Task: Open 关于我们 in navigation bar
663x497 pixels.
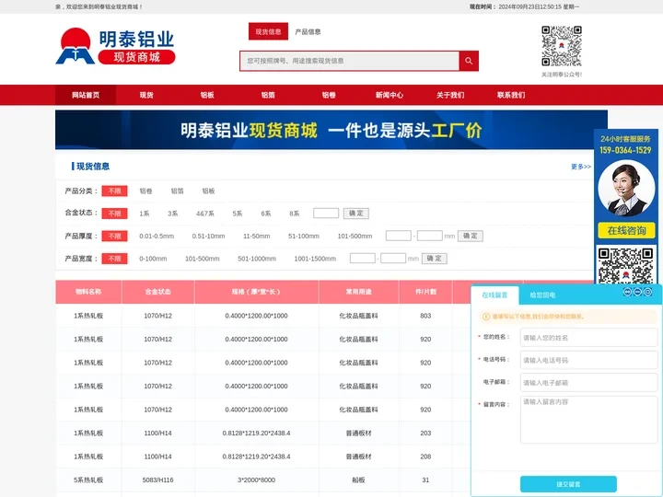Action: point(450,95)
